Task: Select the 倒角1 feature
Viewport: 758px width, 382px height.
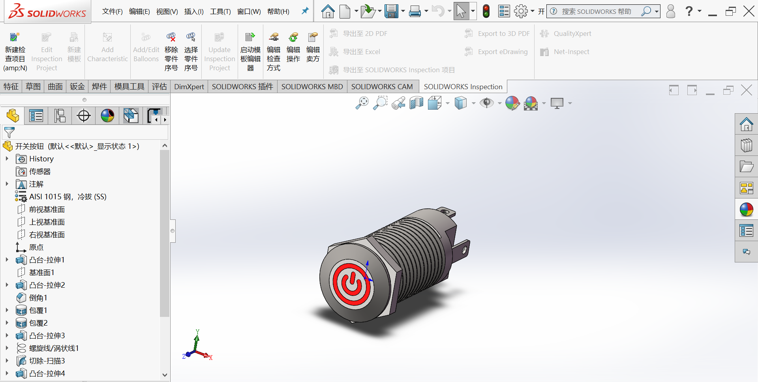Action: [38, 298]
